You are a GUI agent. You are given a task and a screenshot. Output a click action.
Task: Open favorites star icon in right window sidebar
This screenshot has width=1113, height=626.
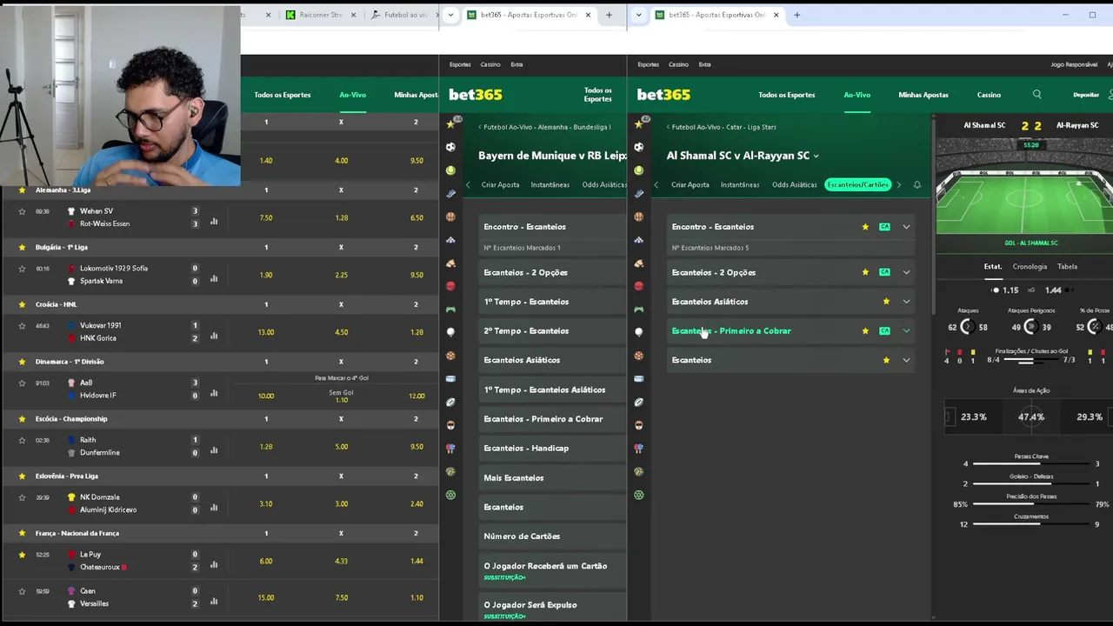(639, 124)
